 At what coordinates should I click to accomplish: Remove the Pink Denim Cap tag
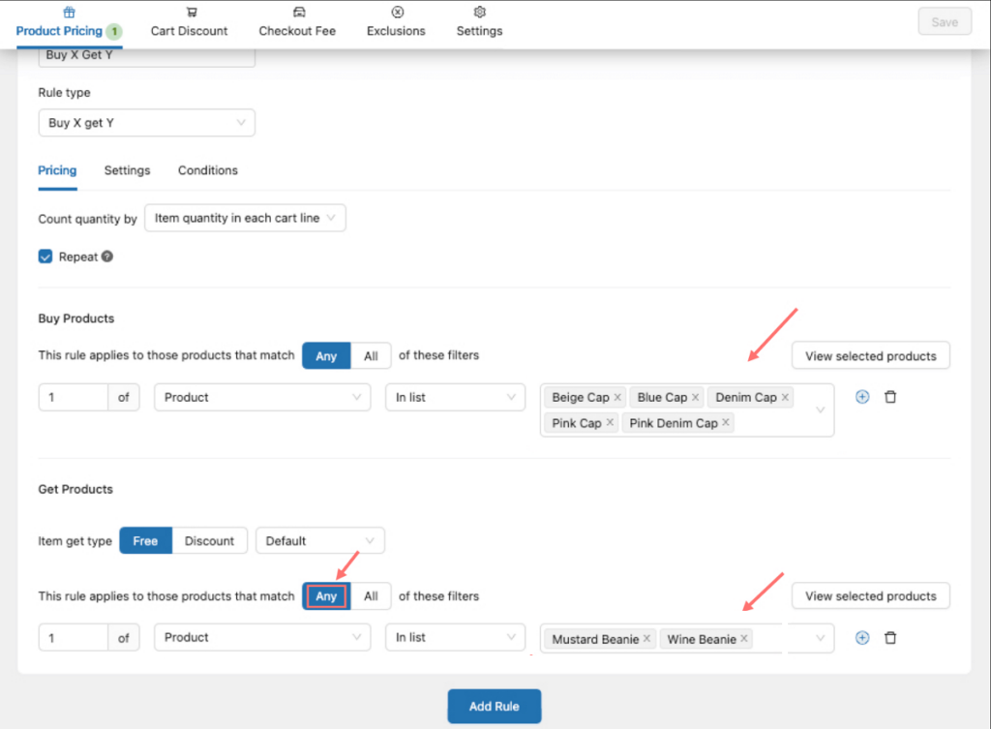pos(726,423)
